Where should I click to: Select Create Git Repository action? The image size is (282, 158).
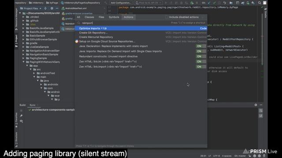pos(141,33)
